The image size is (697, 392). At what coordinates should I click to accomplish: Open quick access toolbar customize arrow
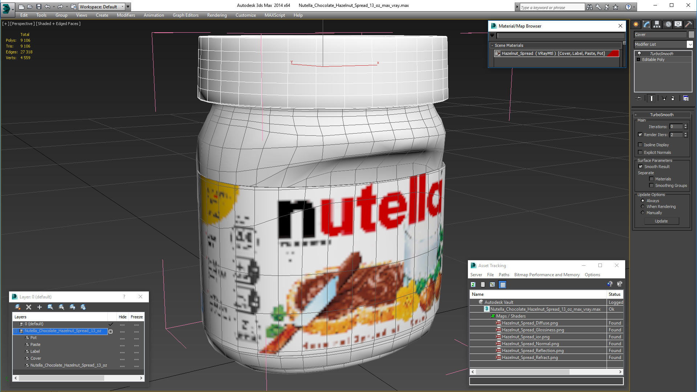click(x=128, y=7)
